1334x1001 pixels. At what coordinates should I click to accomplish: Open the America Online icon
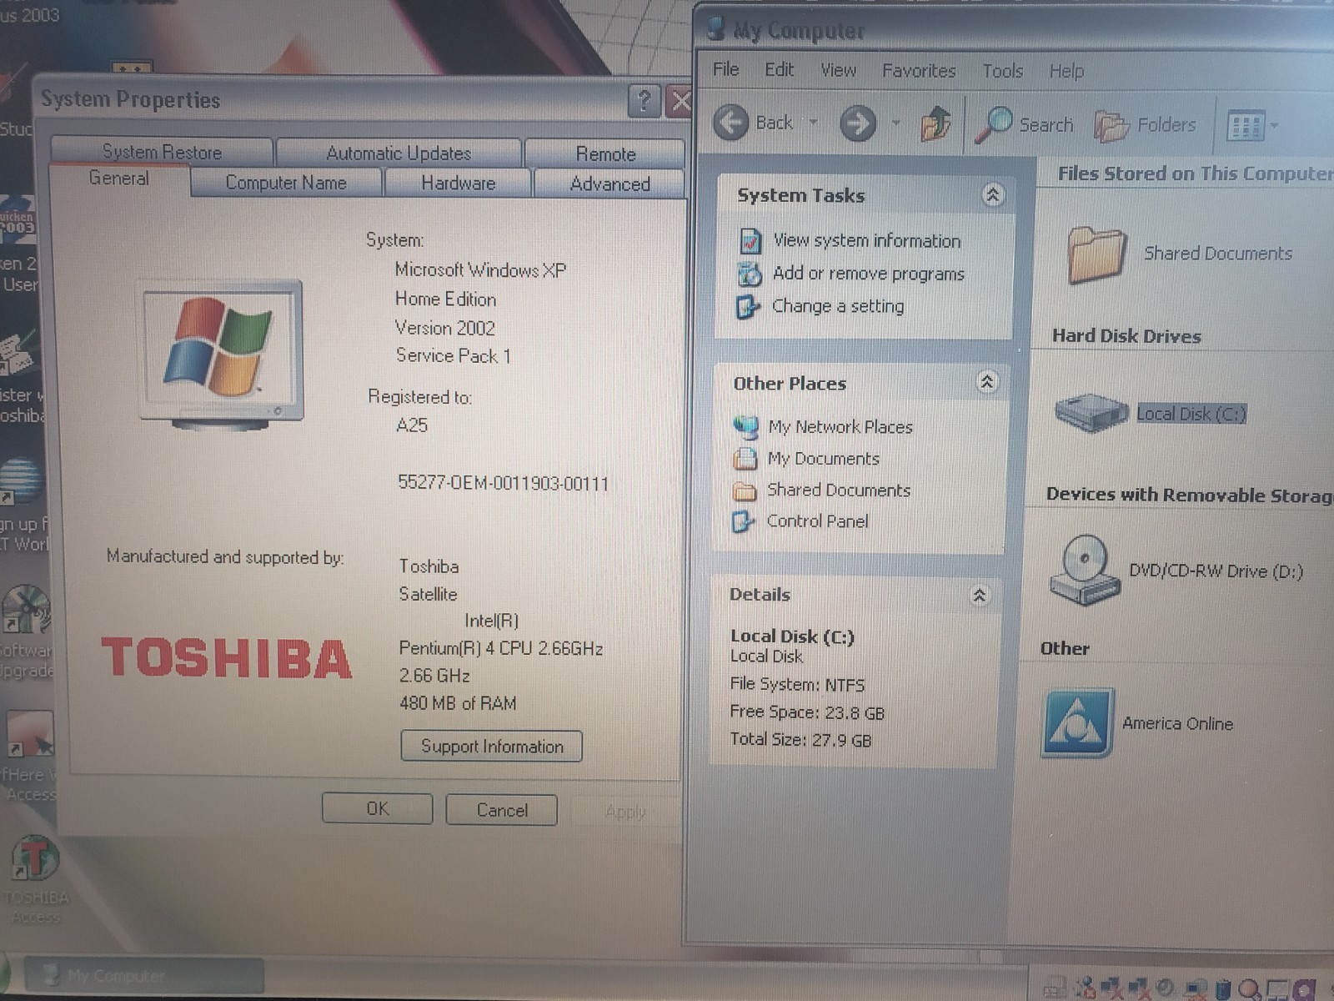click(1076, 722)
